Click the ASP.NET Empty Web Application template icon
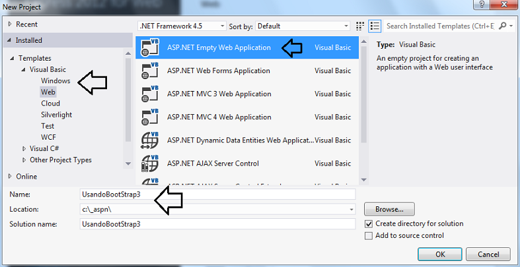This screenshot has height=267, width=520. tap(150, 47)
